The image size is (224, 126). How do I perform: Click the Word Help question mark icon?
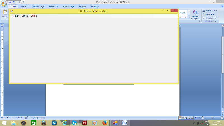[222, 6]
